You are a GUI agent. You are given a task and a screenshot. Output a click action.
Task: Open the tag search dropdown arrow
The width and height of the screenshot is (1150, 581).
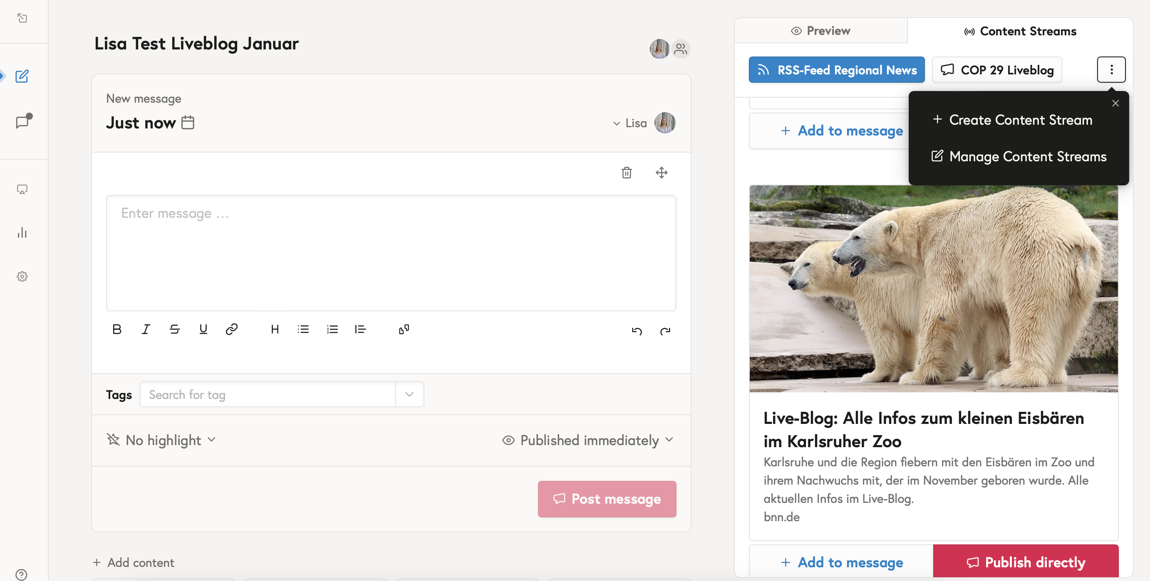click(409, 394)
